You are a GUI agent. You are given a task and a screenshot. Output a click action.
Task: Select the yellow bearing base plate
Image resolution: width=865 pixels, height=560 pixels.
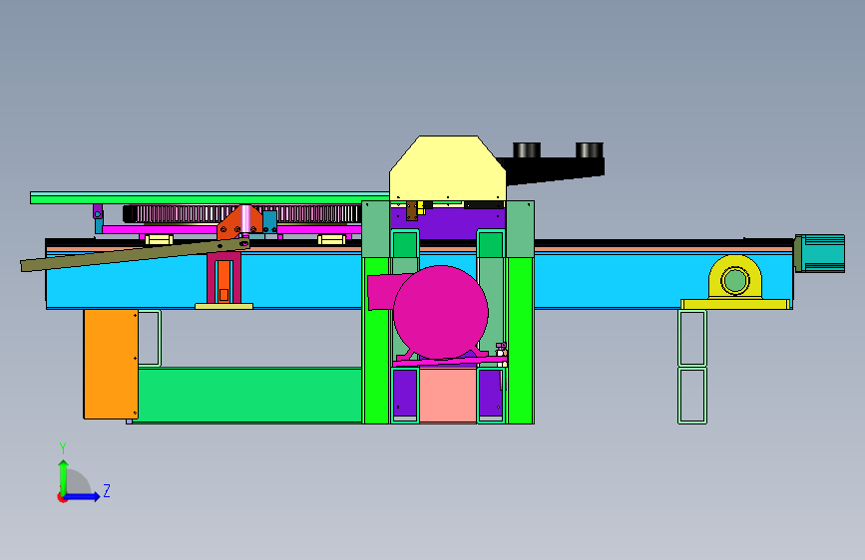click(x=736, y=304)
